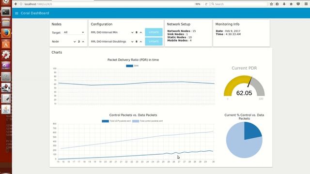310x174 pixels.
Task: Toggle the Sink legend swatch in PDR chart
Action: click(129, 66)
